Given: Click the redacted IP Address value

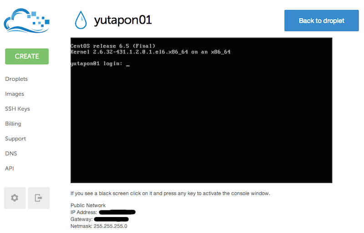Looking at the screenshot, I should 117,212.
